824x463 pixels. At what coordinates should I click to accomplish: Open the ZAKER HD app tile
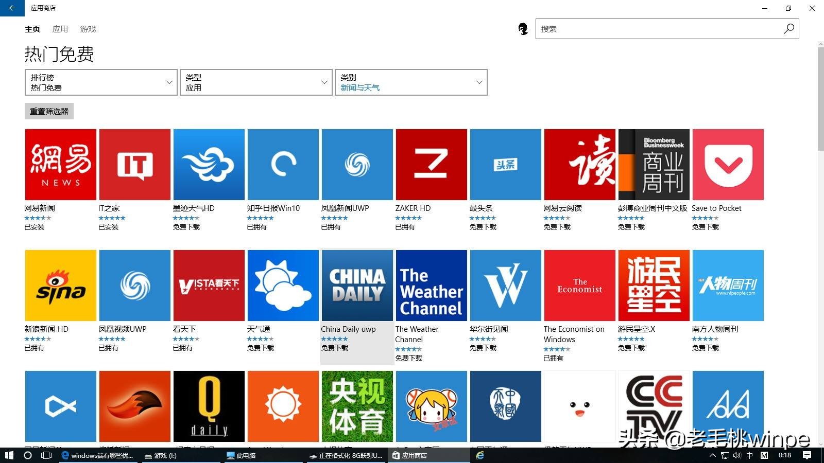coord(431,164)
